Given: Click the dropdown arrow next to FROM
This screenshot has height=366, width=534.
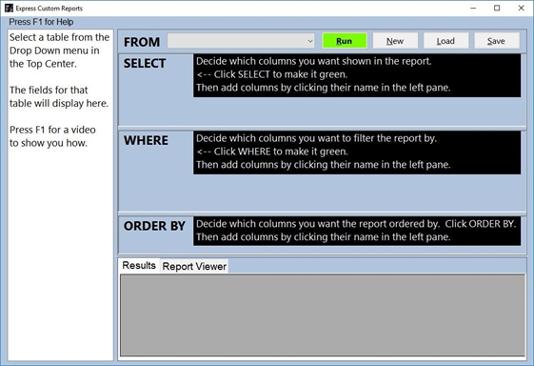Looking at the screenshot, I should point(310,41).
